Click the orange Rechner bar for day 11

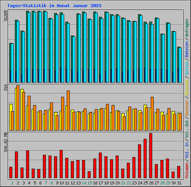[68, 110]
